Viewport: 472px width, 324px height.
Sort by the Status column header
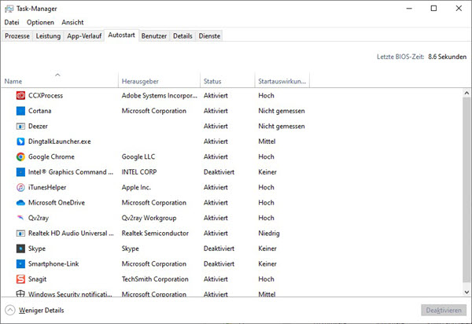click(x=227, y=80)
